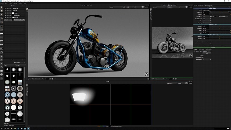Open the Mapping dropdown
Image resolution: width=231 pixels, height=130 pixels.
tap(207, 23)
